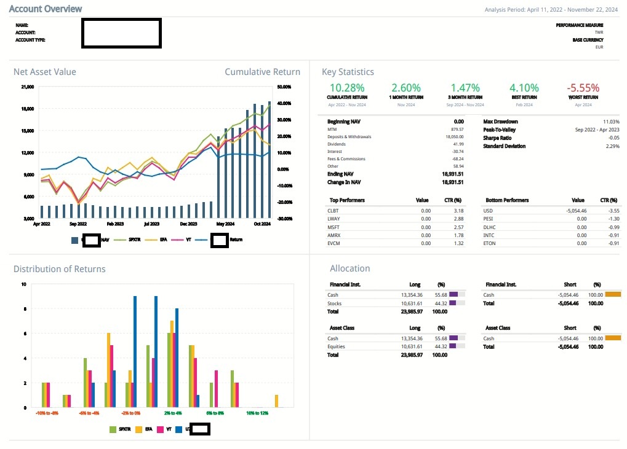
Task: Select INTC in the Bottom Performers table
Action: click(x=489, y=235)
